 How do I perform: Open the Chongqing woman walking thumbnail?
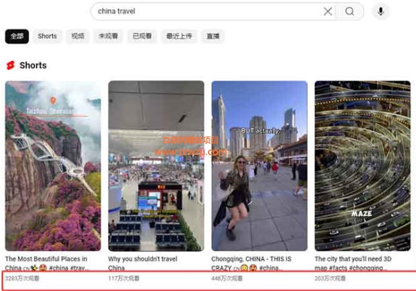coord(260,166)
